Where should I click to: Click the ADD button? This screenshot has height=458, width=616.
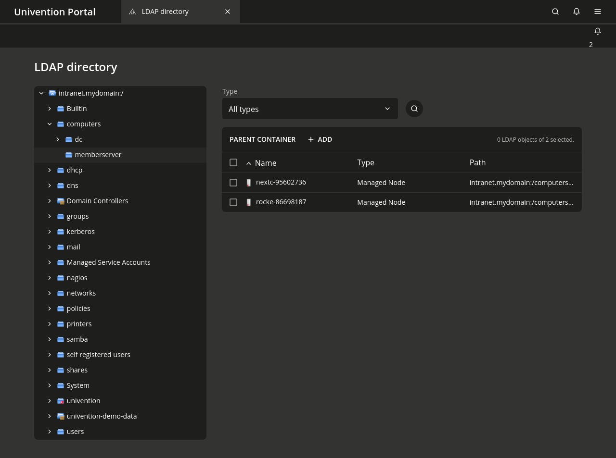(x=320, y=139)
